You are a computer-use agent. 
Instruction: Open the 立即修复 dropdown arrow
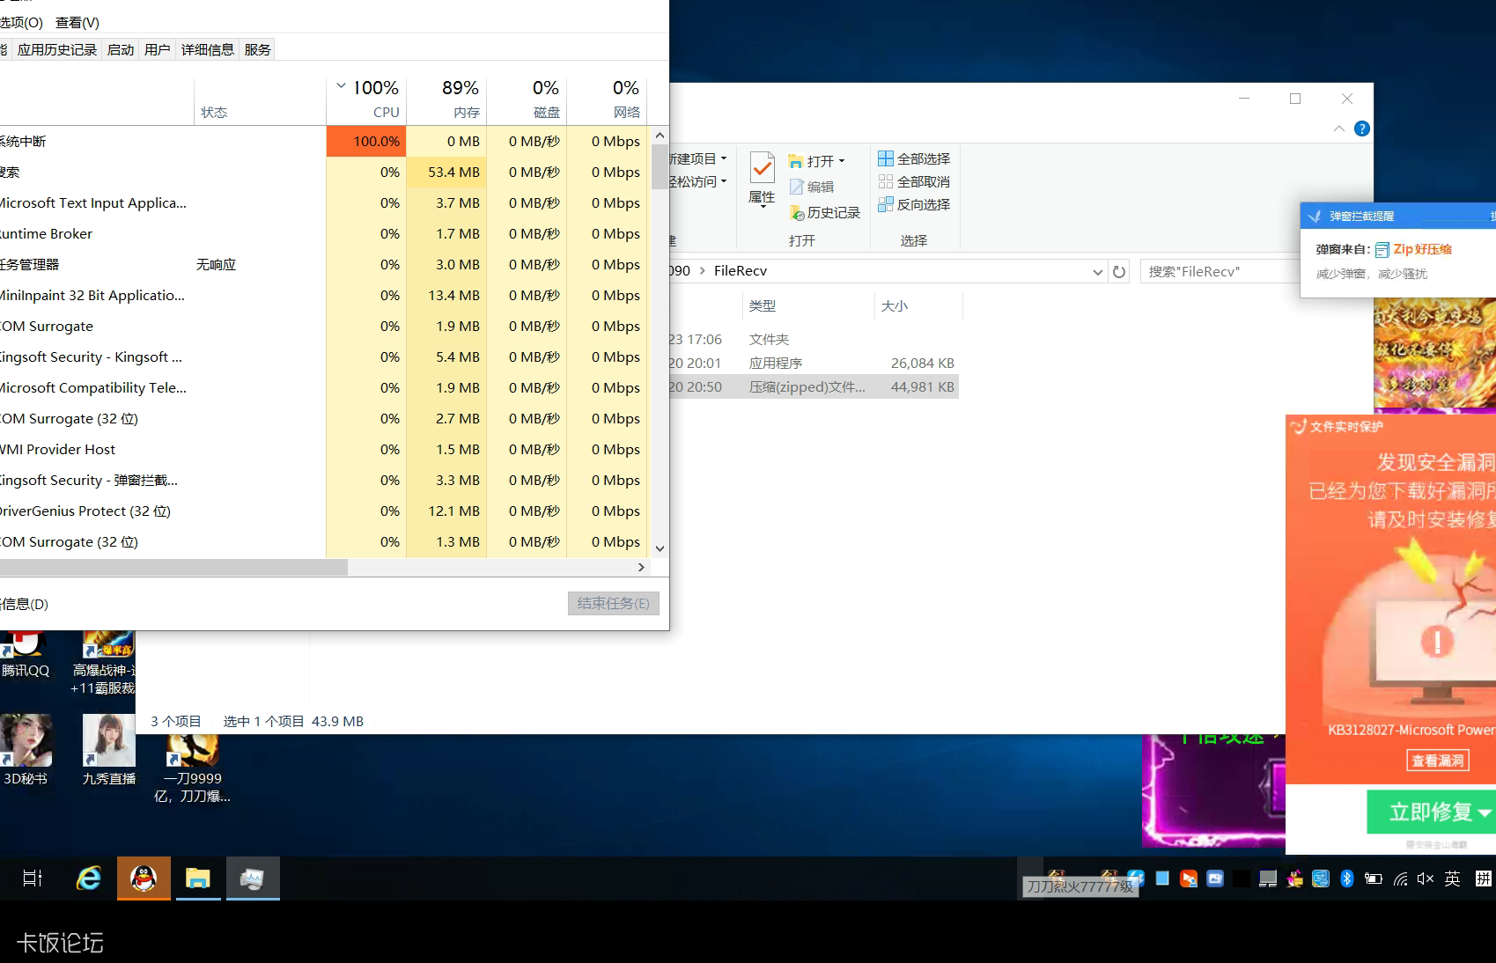click(1485, 812)
